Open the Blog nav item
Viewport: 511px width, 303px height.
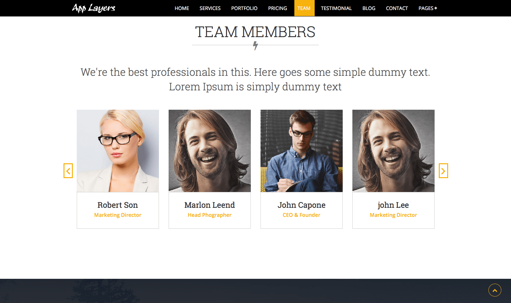pyautogui.click(x=369, y=8)
